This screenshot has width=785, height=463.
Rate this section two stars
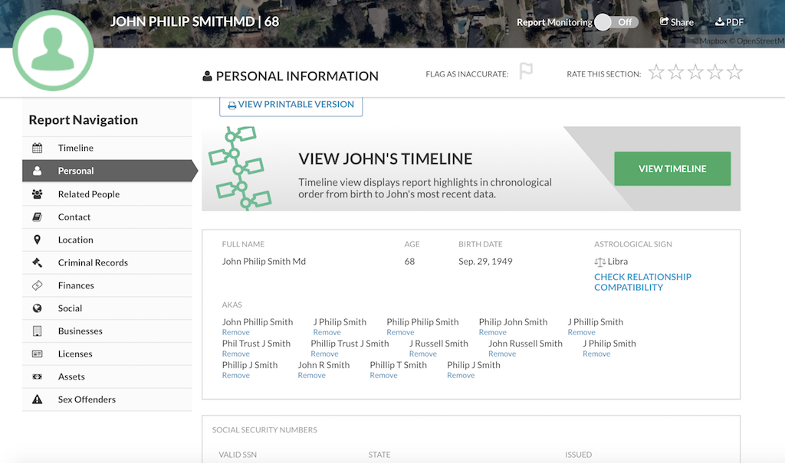tap(676, 73)
